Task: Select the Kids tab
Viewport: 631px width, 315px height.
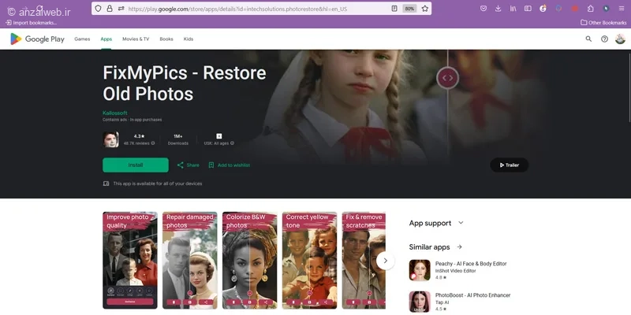Action: click(x=189, y=39)
